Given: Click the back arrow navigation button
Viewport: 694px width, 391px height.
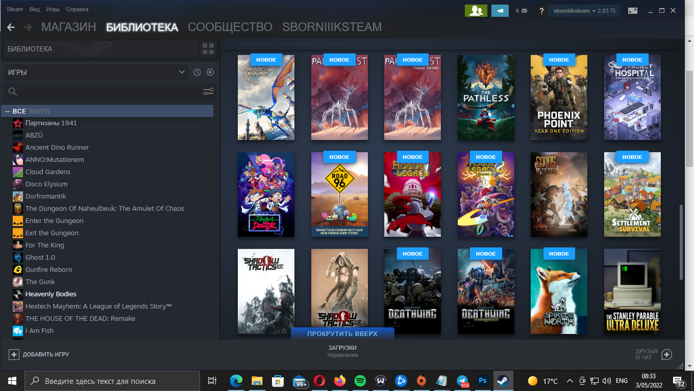Looking at the screenshot, I should pyautogui.click(x=11, y=27).
